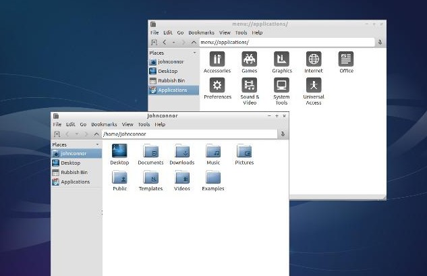
Task: Open history dropdown arrow in johnconnor toolbar
Action: 76,134
